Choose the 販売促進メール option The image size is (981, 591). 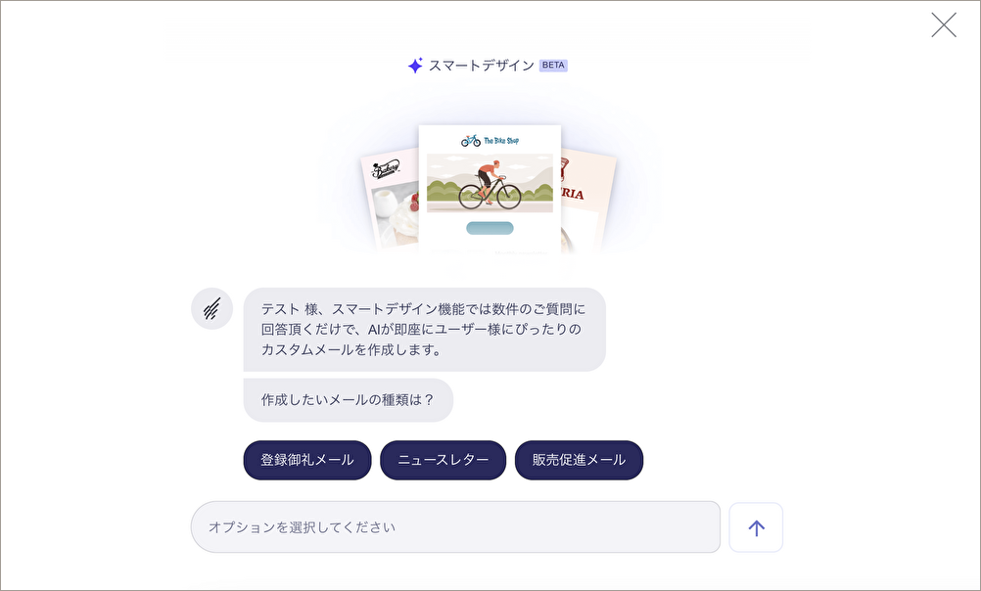(x=579, y=460)
